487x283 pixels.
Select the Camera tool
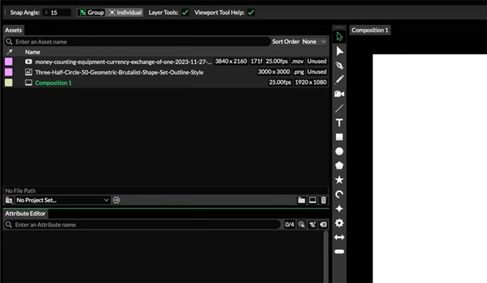[339, 94]
